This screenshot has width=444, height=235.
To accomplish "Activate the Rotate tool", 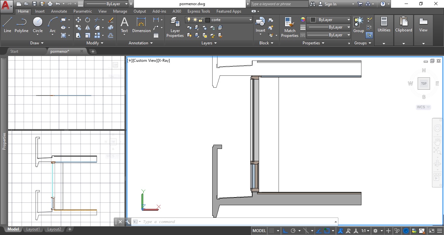I will [87, 20].
